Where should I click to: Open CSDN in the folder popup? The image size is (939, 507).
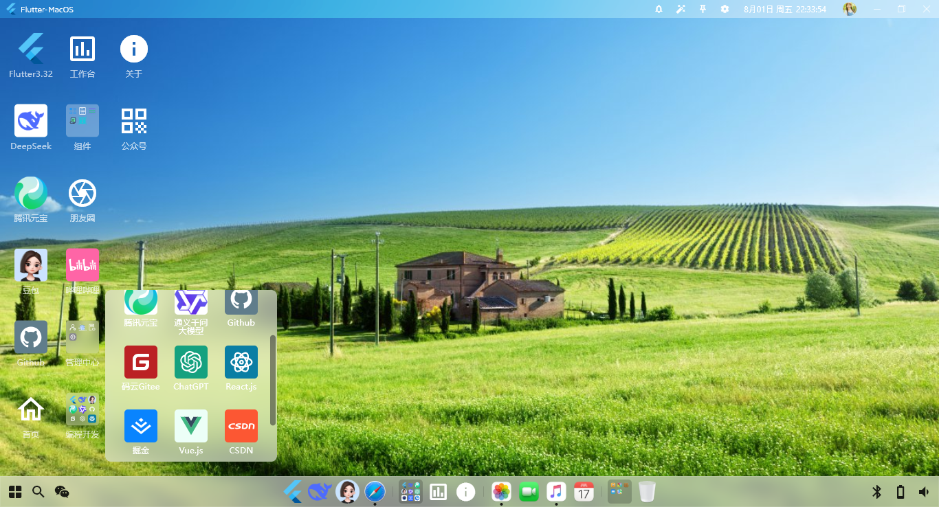click(241, 426)
